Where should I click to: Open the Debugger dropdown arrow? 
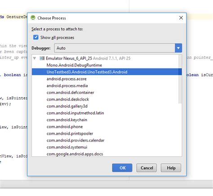coord(178,48)
